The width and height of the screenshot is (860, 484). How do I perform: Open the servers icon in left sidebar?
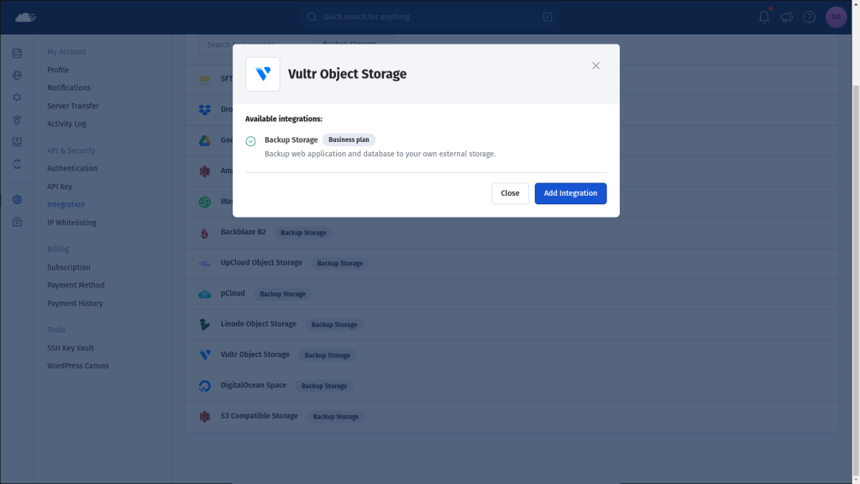pyautogui.click(x=17, y=53)
